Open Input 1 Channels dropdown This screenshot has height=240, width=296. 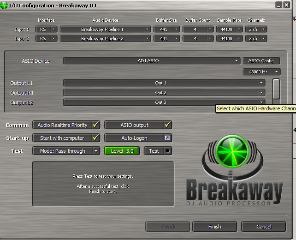point(256,29)
